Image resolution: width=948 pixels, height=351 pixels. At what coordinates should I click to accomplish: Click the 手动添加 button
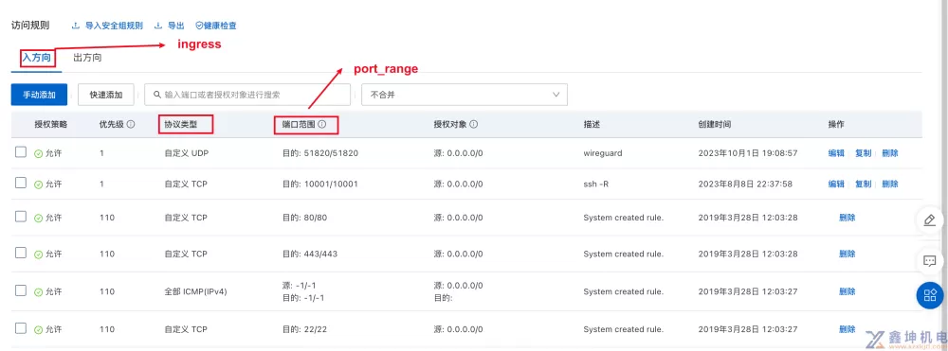coord(39,95)
